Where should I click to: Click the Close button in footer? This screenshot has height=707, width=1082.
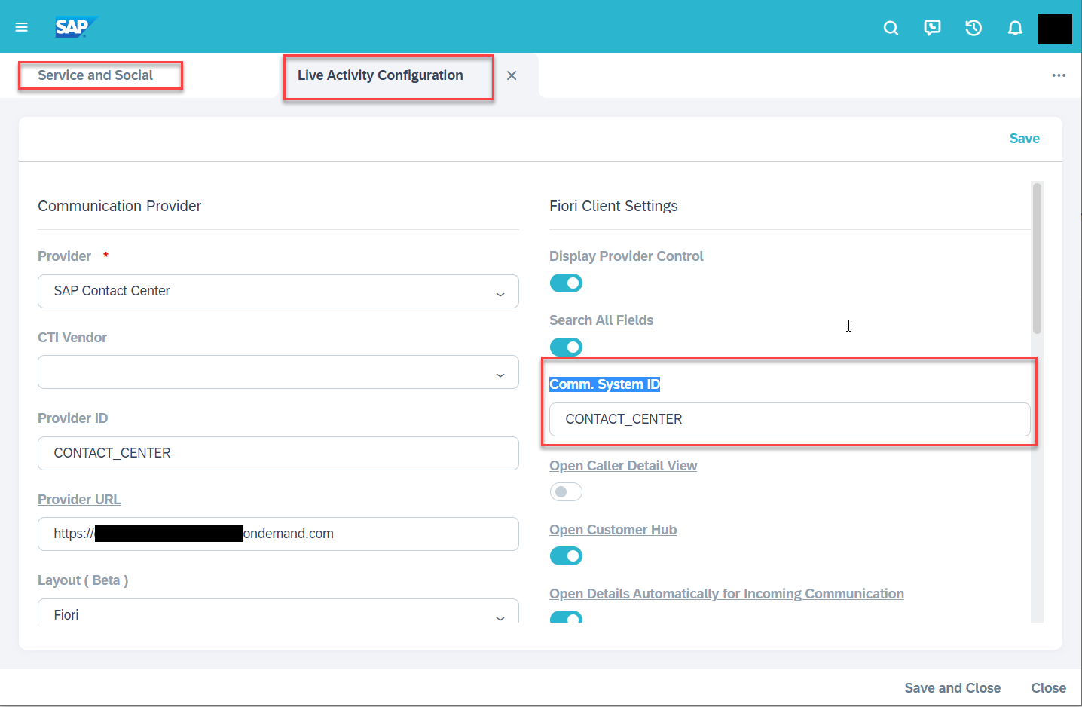1048,687
